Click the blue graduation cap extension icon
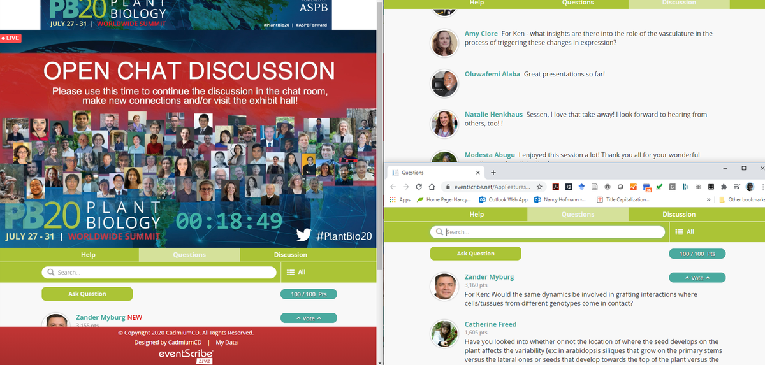 click(581, 187)
